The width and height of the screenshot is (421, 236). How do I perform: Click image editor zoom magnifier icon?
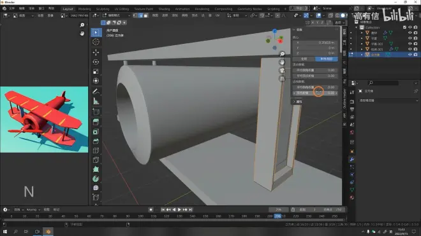click(82, 25)
